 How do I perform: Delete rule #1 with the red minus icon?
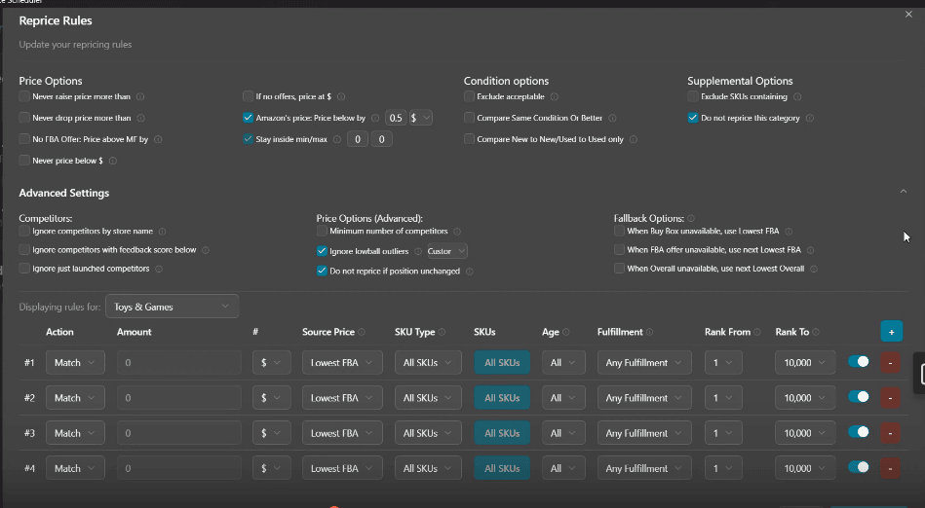coord(890,363)
